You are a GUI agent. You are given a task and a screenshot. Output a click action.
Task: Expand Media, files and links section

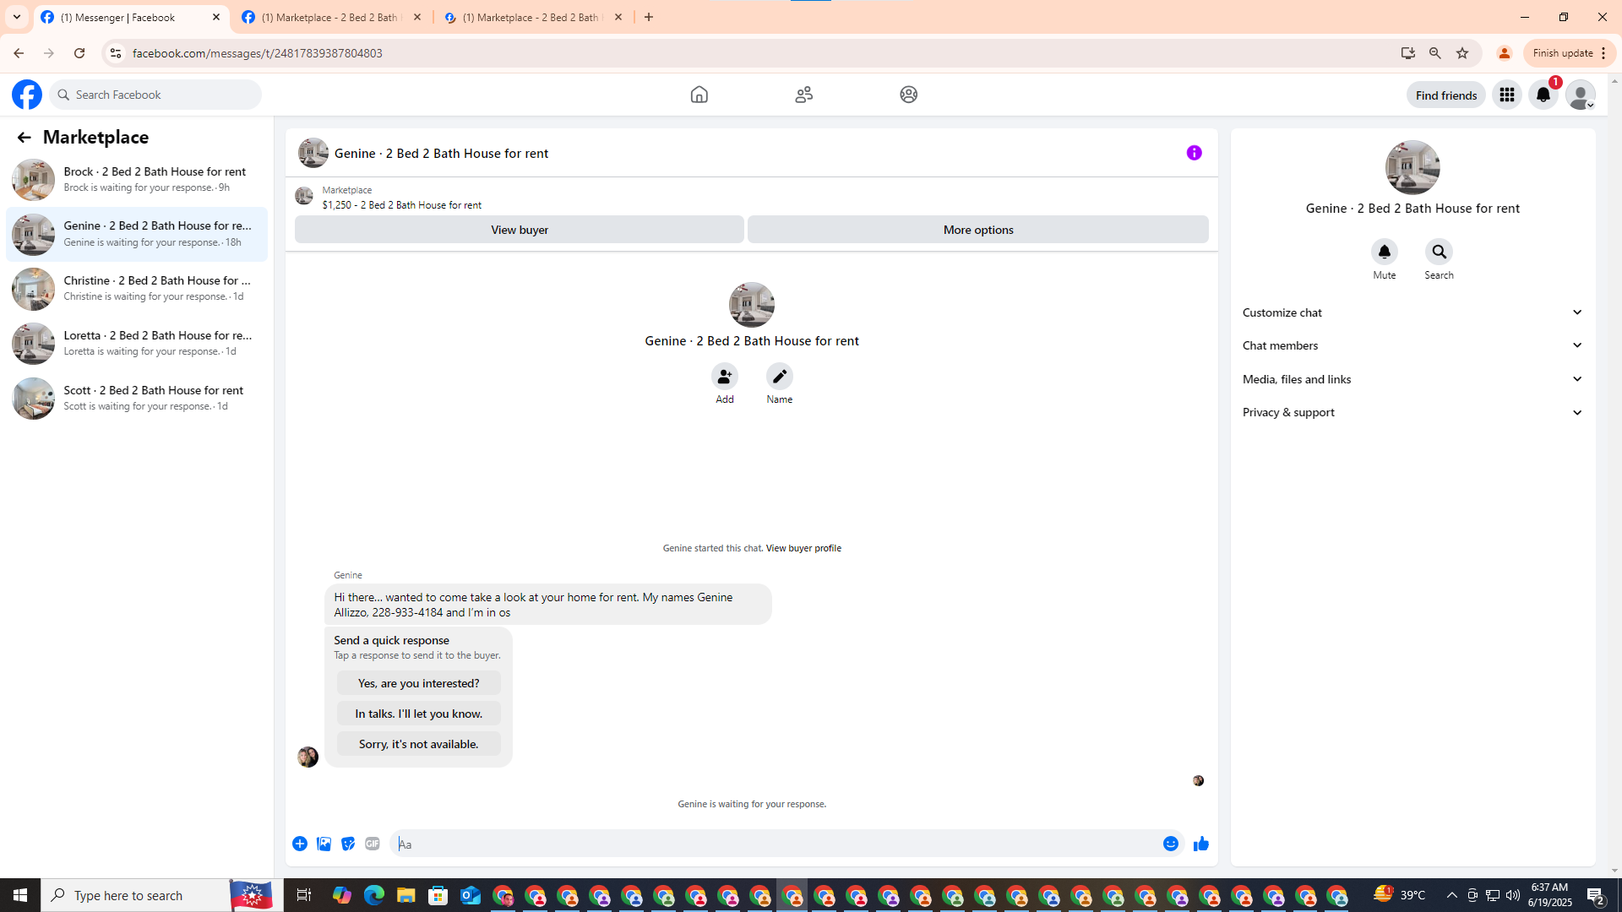point(1412,379)
